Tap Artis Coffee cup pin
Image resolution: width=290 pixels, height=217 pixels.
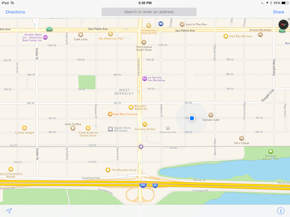(73, 128)
